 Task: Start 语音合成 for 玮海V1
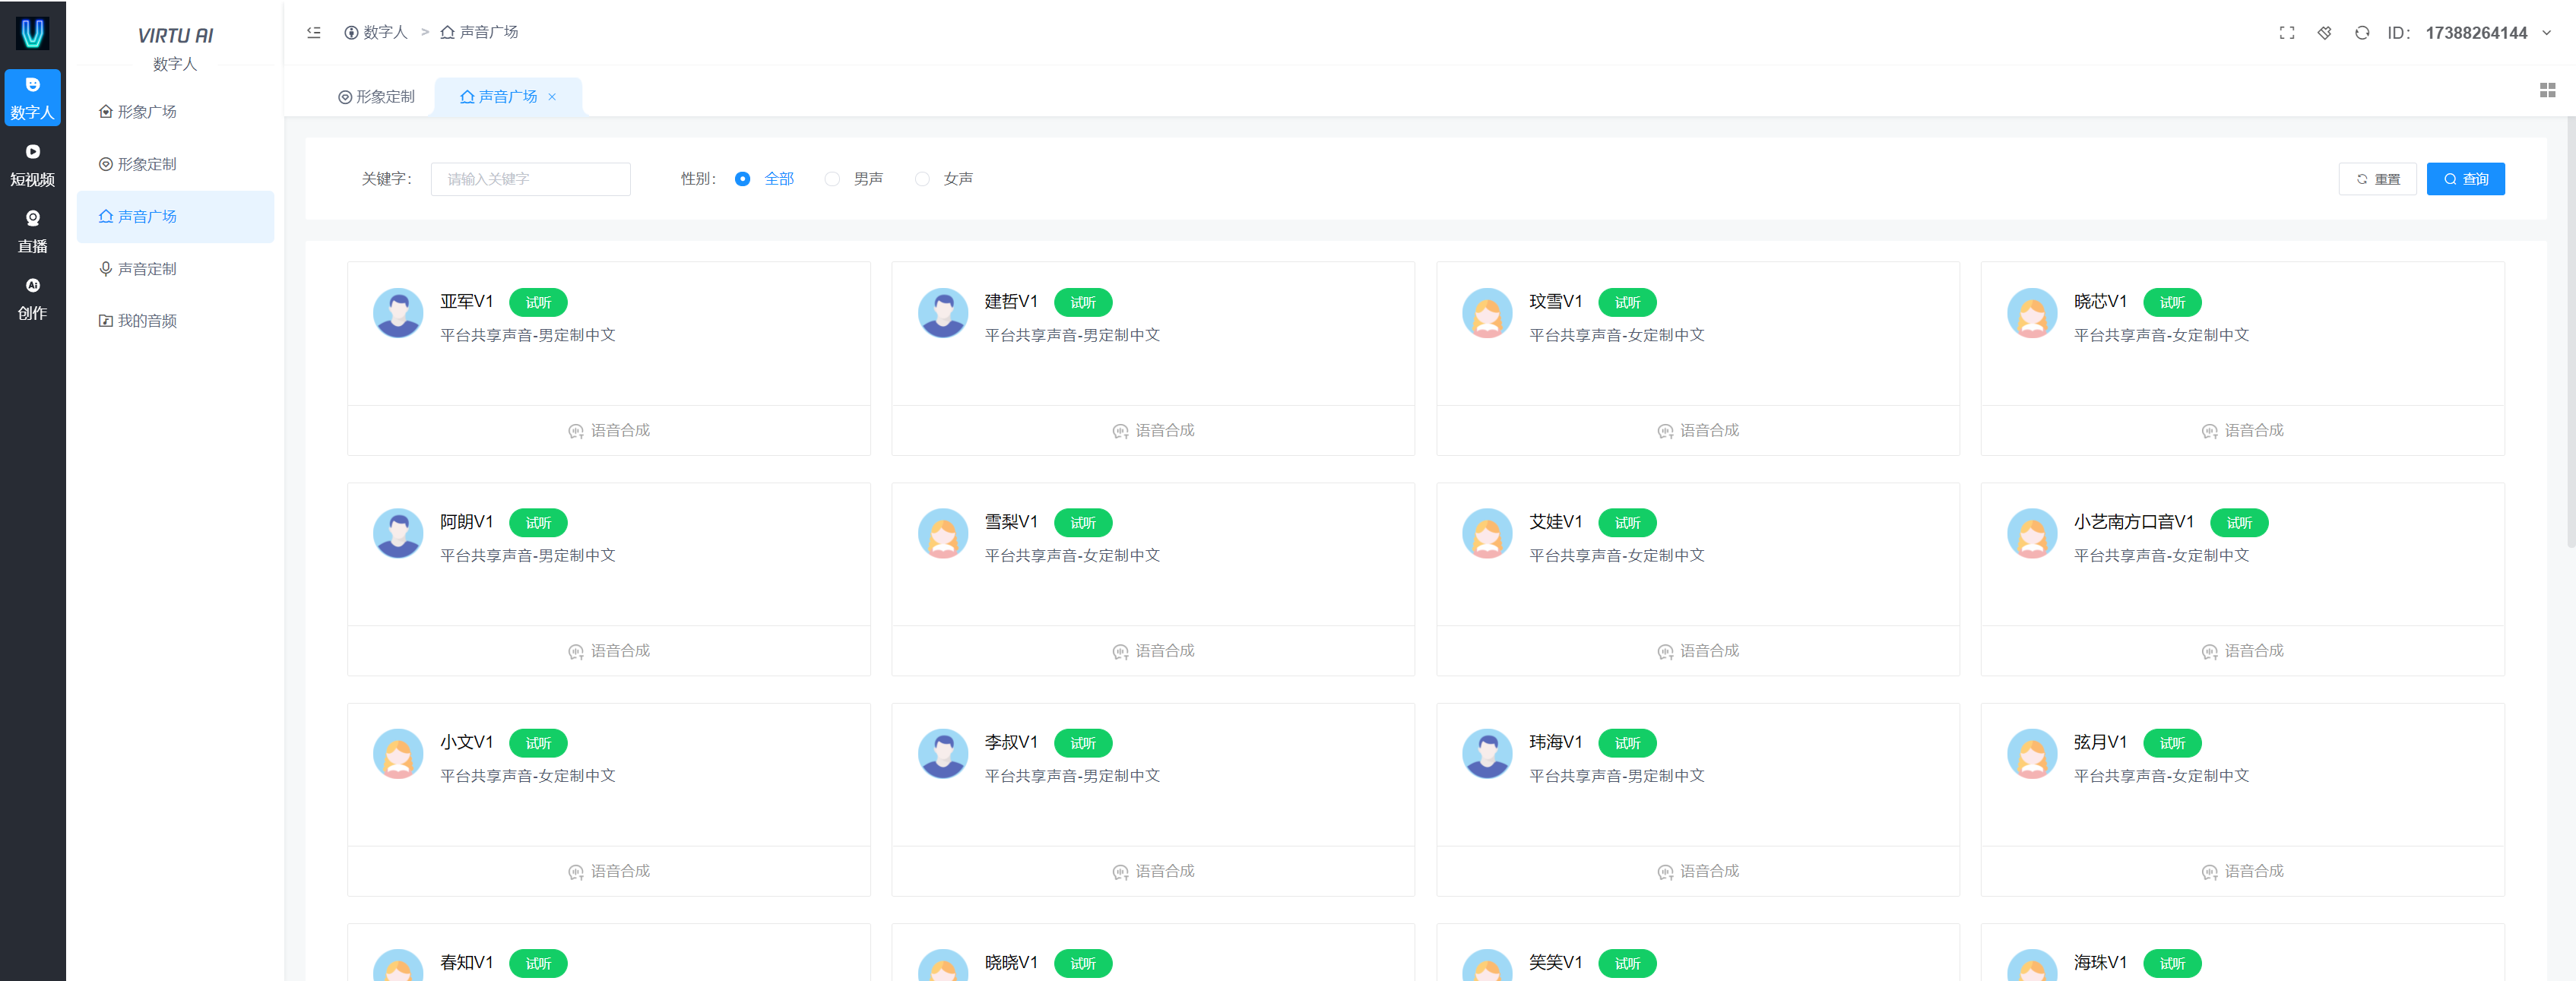1697,872
